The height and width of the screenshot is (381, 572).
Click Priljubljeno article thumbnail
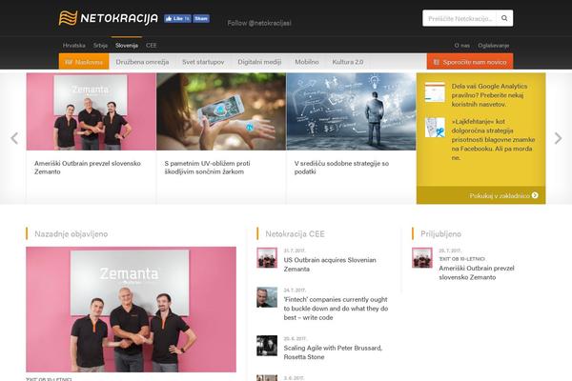click(x=422, y=257)
